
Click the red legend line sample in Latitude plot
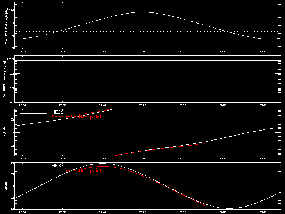33,172
